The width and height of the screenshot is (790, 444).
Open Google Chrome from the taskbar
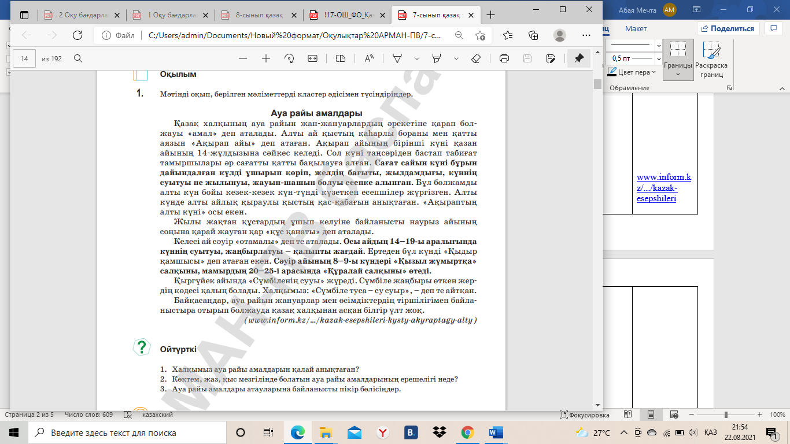[468, 432]
